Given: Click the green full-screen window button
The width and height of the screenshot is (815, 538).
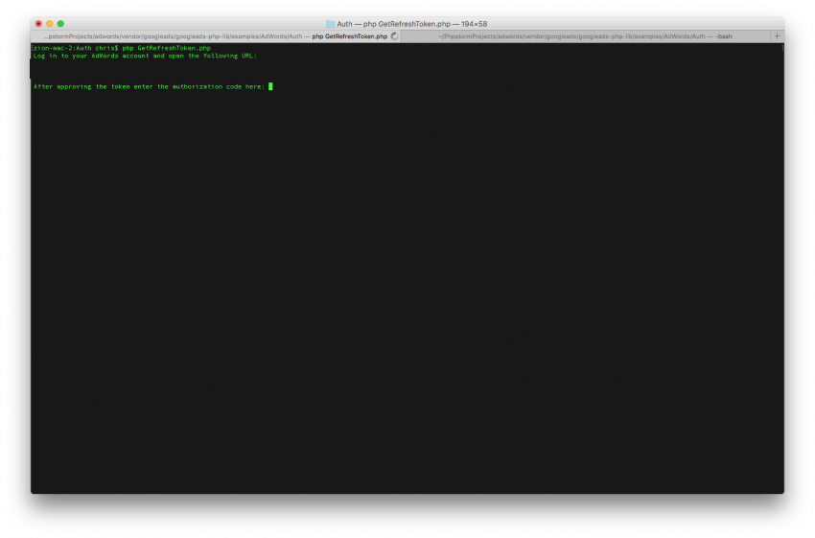Looking at the screenshot, I should point(60,23).
